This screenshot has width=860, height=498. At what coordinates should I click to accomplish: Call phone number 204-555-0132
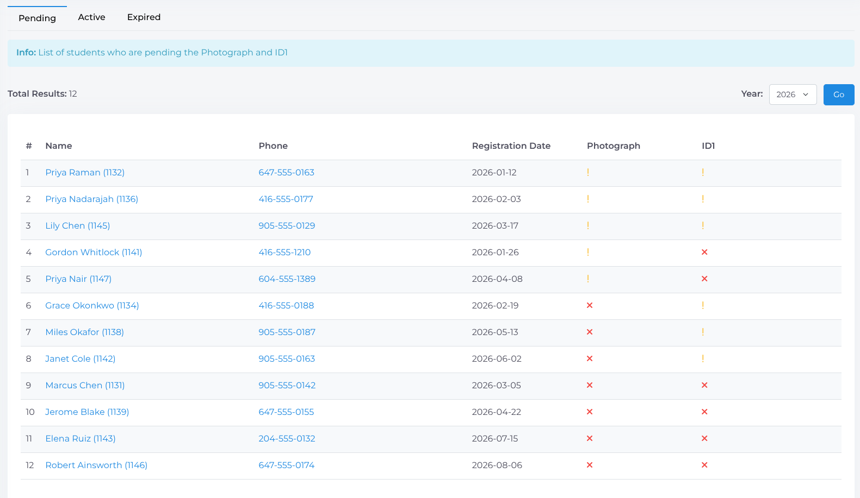point(287,438)
